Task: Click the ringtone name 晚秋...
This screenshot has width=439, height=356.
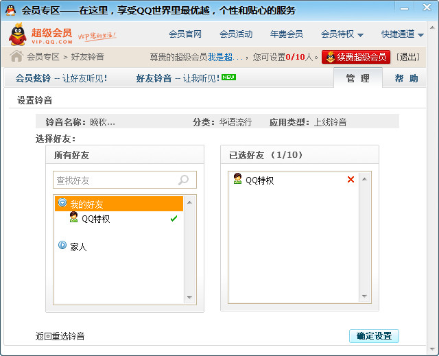Action: (x=102, y=122)
